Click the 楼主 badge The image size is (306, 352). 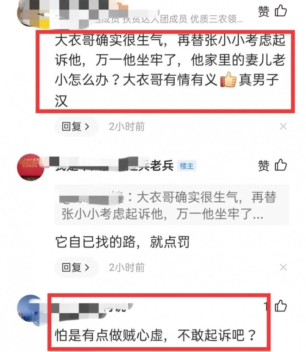187,166
